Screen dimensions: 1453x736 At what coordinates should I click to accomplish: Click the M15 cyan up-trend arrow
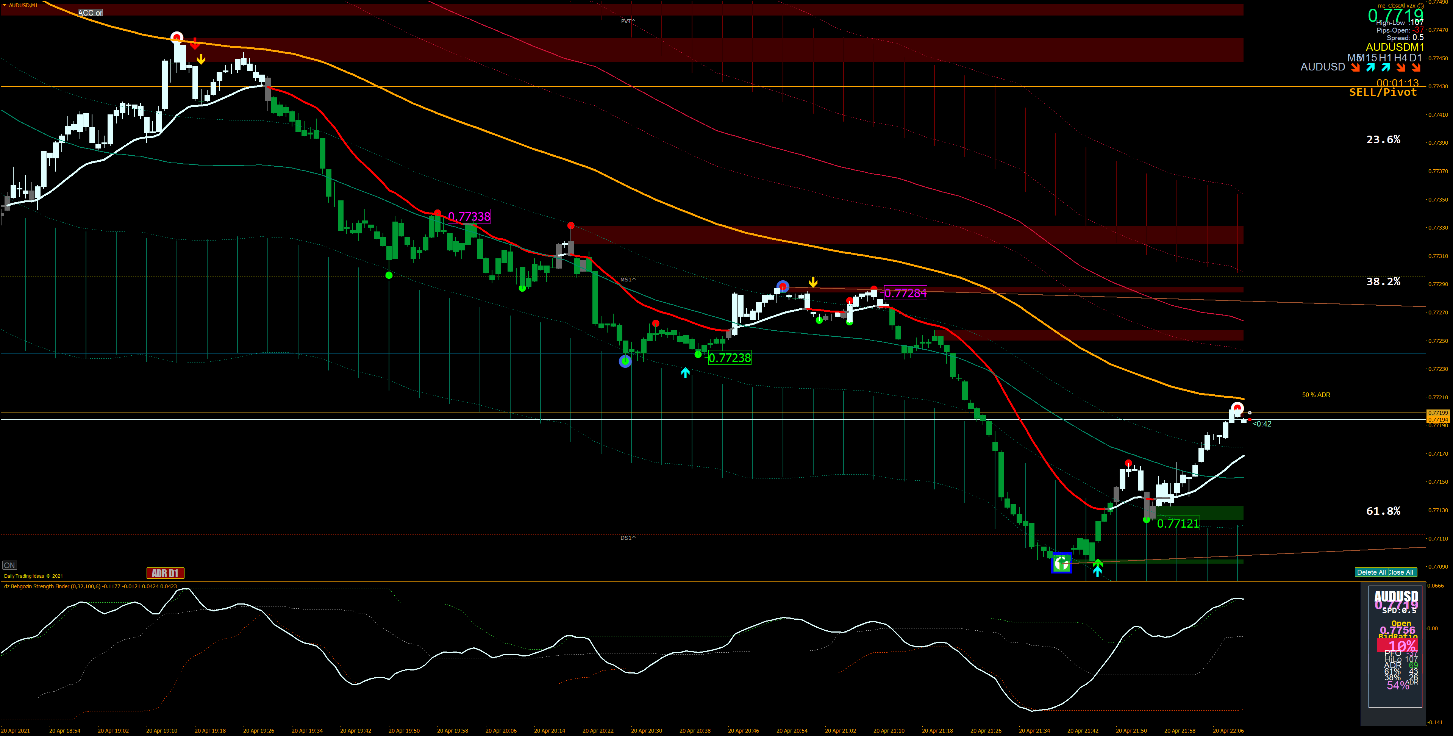point(1371,68)
